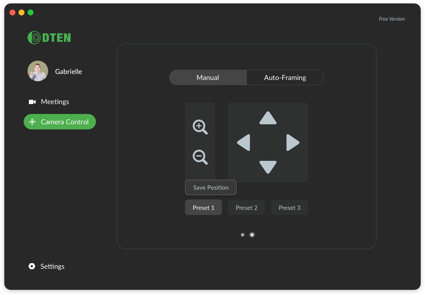The image size is (425, 295).
Task: Switch to the Auto-Framing tab
Action: [x=285, y=77]
